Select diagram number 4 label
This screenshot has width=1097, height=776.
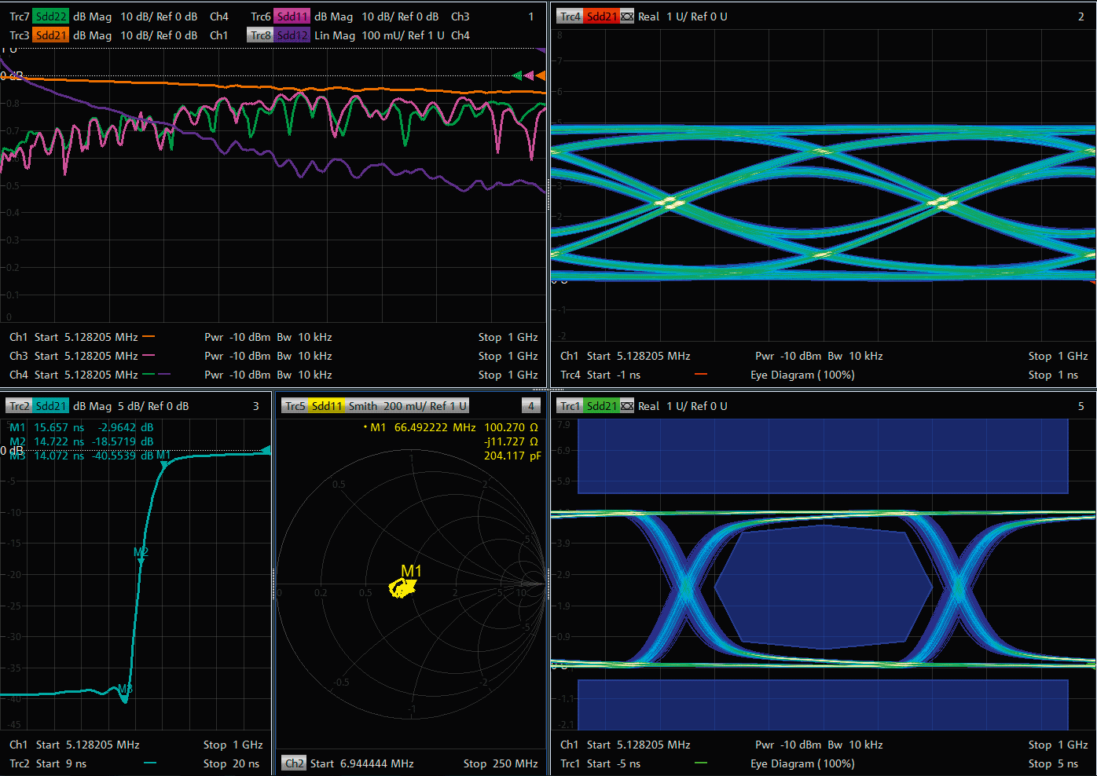[531, 406]
